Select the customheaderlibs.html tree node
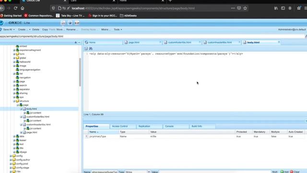Viewport: 307px width, 173px height. click(x=38, y=124)
